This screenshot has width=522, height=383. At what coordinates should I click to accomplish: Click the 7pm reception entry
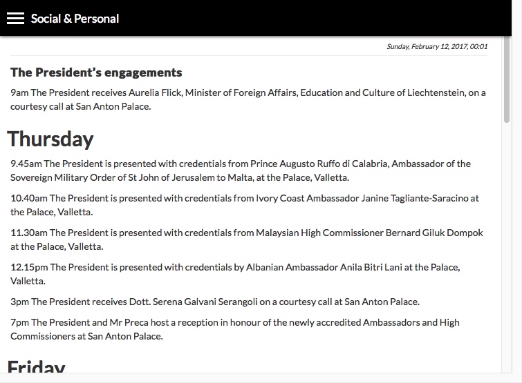[235, 329]
